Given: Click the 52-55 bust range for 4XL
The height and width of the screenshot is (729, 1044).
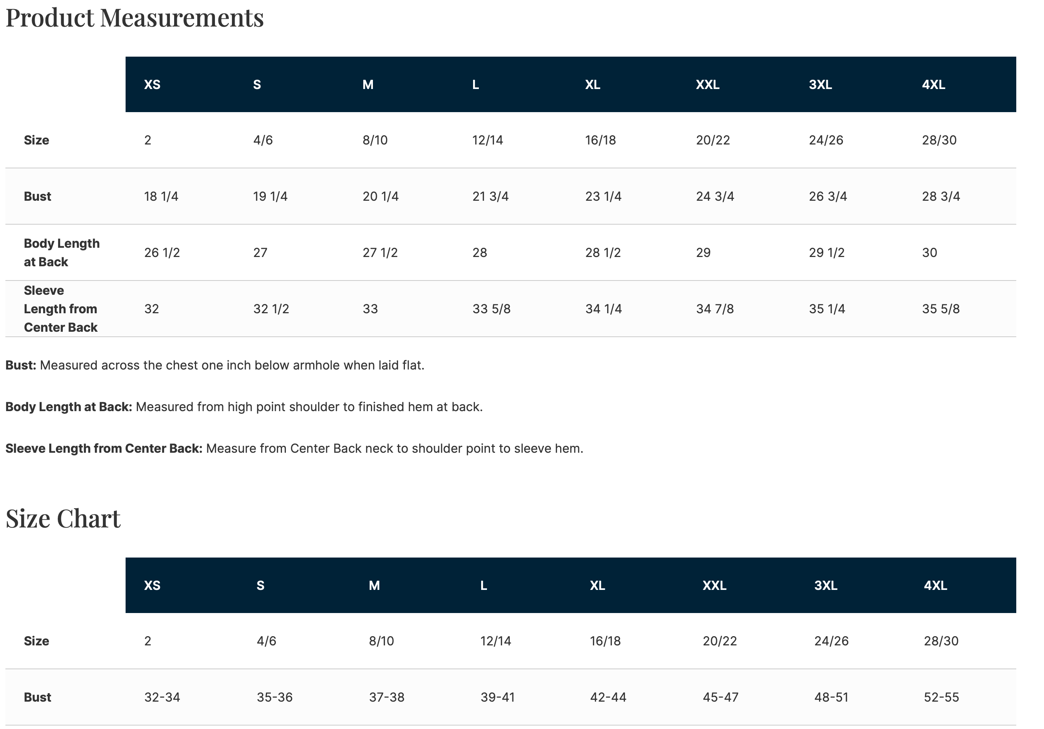Looking at the screenshot, I should [x=941, y=697].
